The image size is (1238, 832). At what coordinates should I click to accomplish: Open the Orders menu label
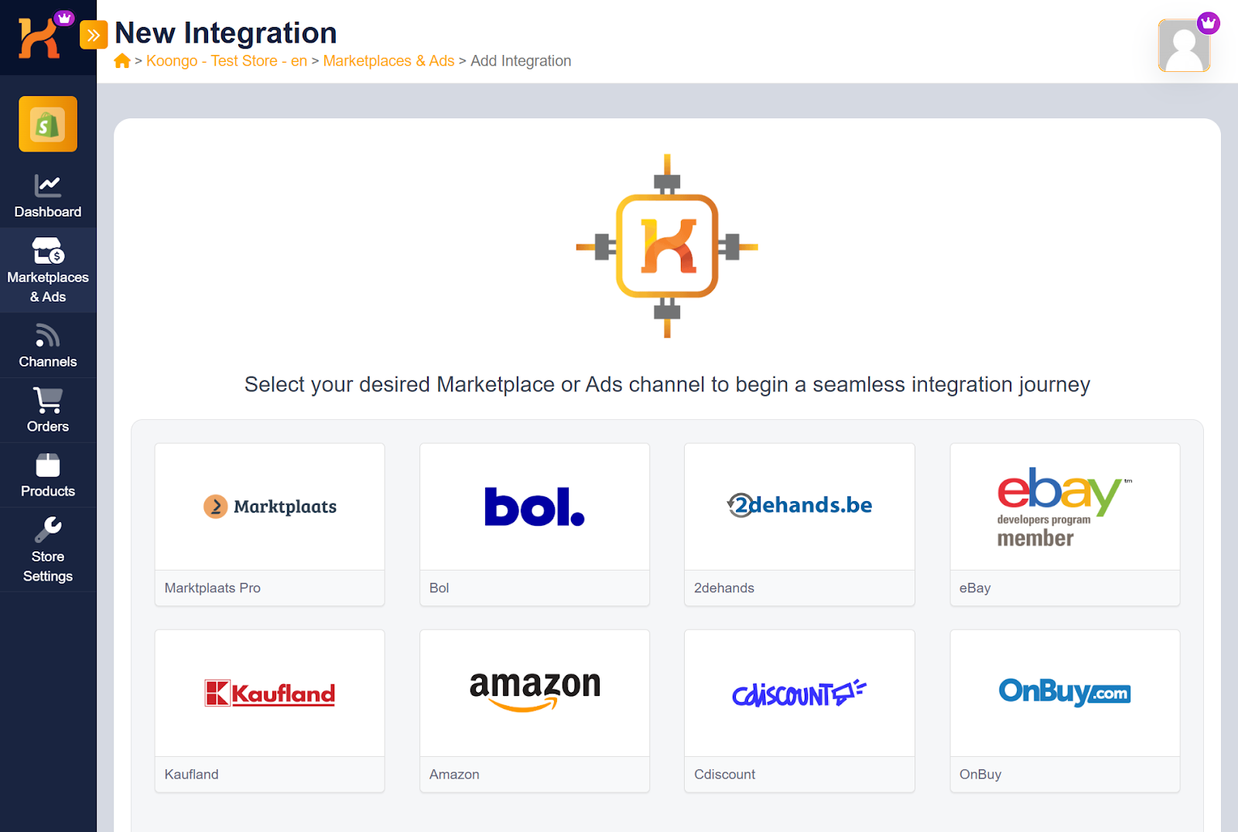(48, 427)
